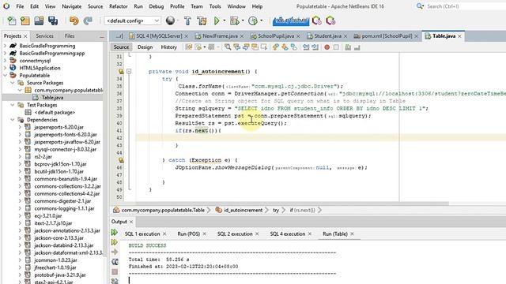Click the Undo arrow icon
Image resolution: width=506 pixels, height=284 pixels.
74,21
